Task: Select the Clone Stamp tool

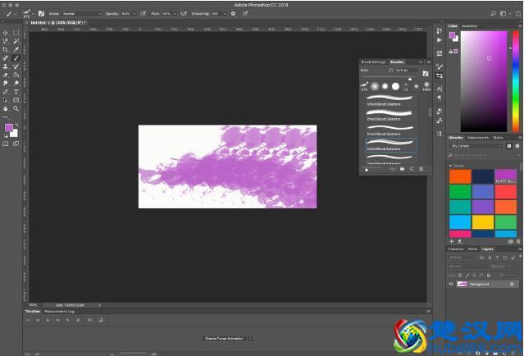Action: pyautogui.click(x=6, y=67)
